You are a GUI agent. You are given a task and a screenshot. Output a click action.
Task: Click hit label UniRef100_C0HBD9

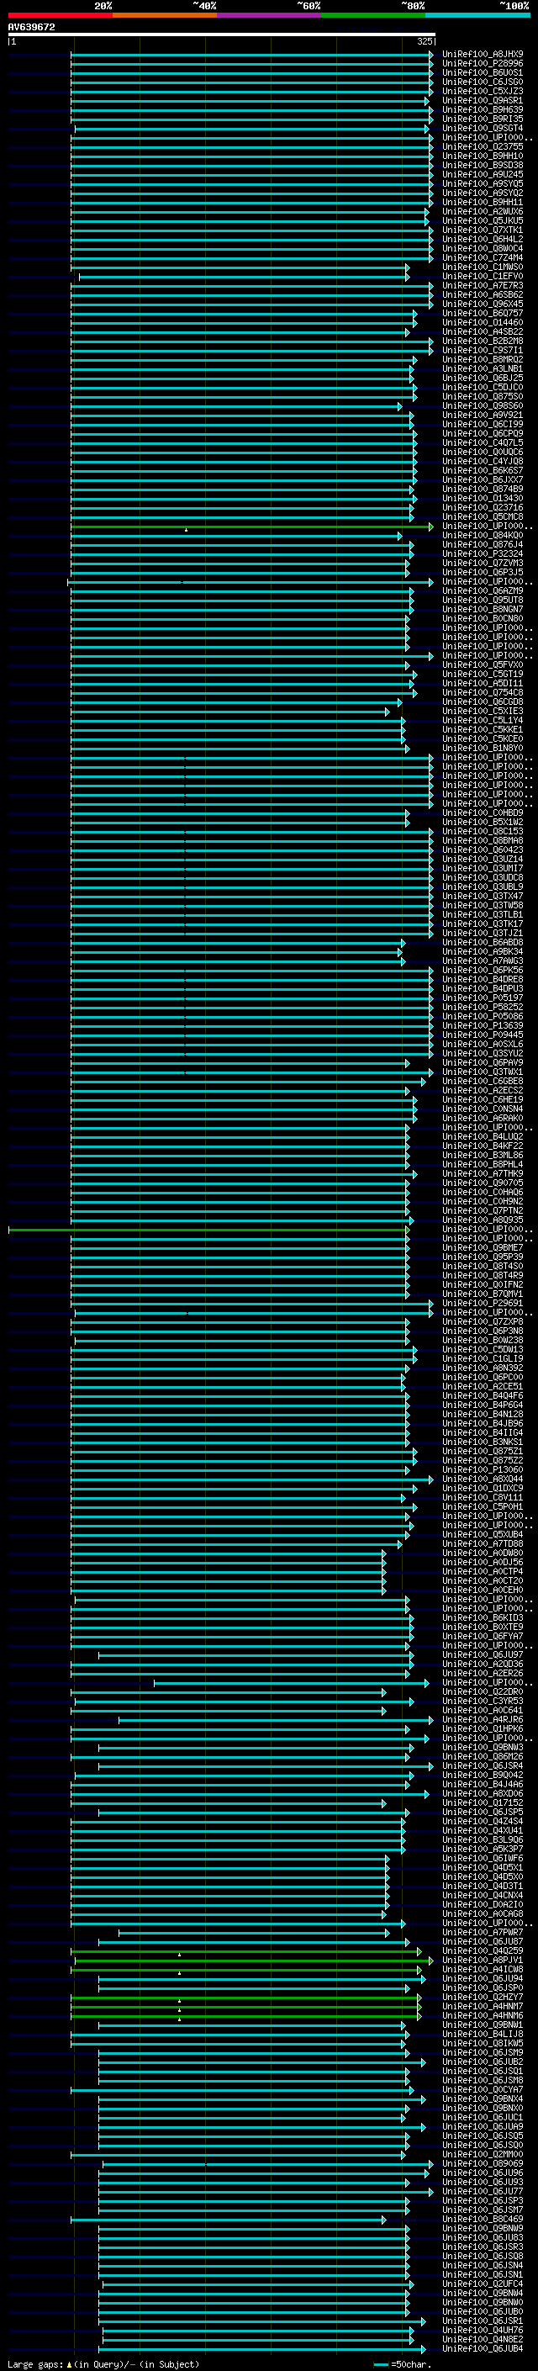coord(483,813)
